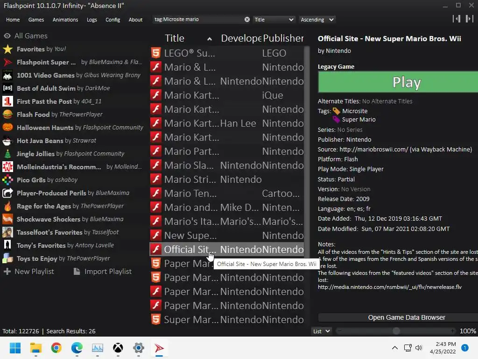Viewport: 478px width, 359px height.
Task: Click New Playlist
Action: (29, 272)
